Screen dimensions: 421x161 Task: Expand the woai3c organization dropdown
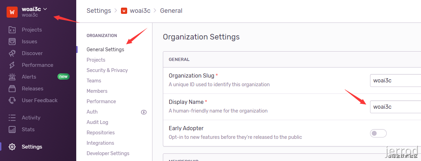click(x=45, y=9)
